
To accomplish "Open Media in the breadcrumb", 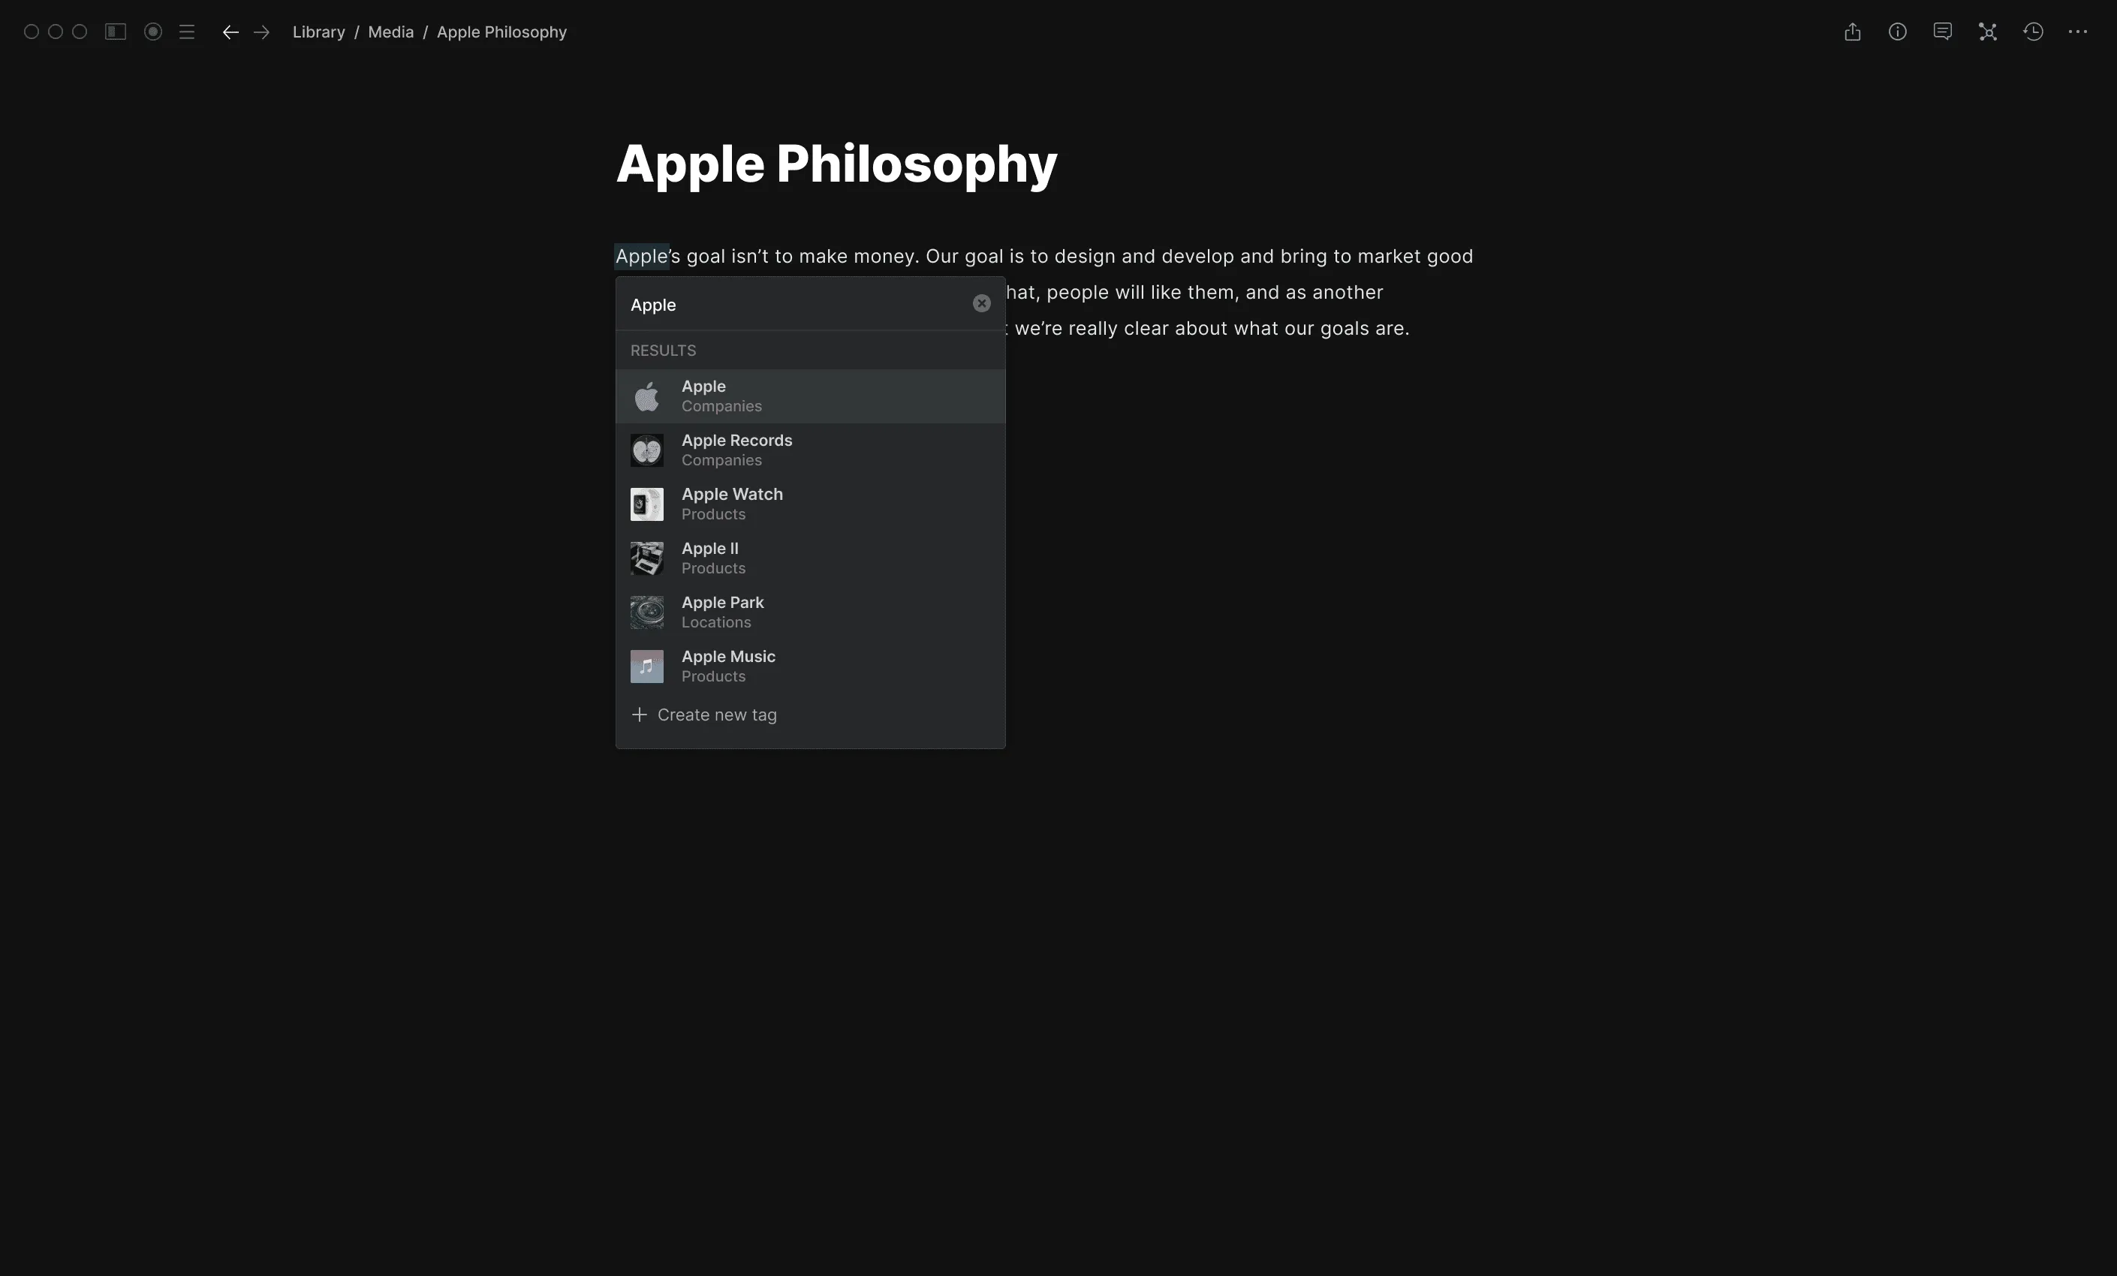I will (391, 32).
